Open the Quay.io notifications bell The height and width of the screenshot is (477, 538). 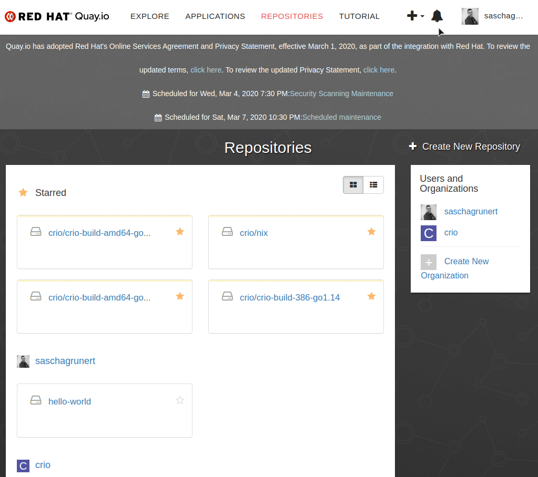point(437,15)
